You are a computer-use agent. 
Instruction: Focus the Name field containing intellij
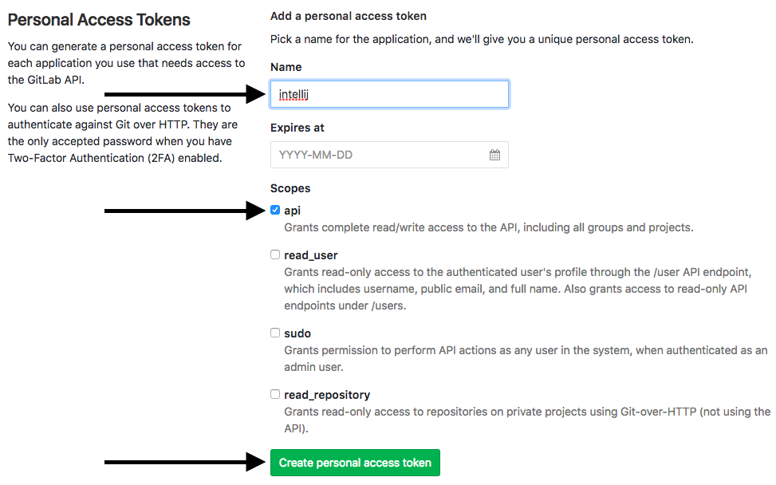(x=389, y=95)
